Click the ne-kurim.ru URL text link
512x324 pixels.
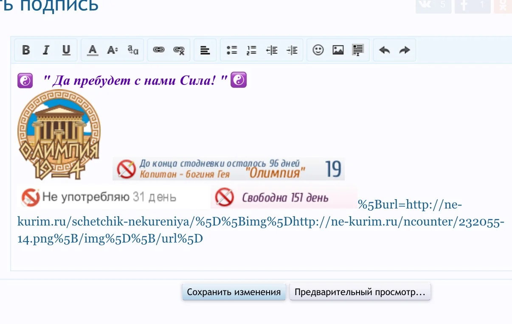[261, 222]
